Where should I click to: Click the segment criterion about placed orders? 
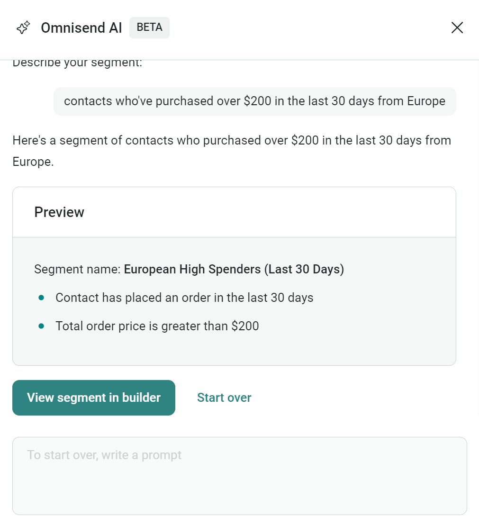[x=184, y=298]
